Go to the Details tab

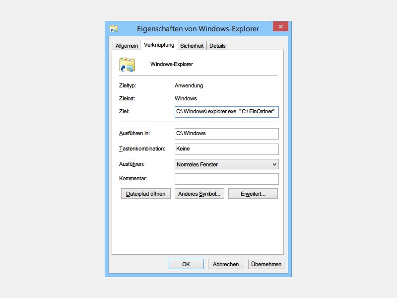(217, 46)
